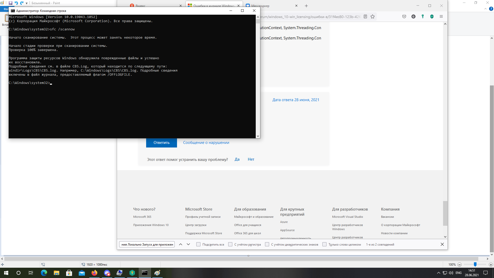Open the Windows Start menu
Image resolution: width=494 pixels, height=278 pixels.
pos(6,273)
